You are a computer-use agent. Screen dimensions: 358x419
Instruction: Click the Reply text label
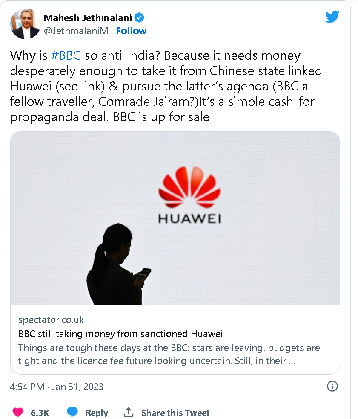[x=97, y=413]
